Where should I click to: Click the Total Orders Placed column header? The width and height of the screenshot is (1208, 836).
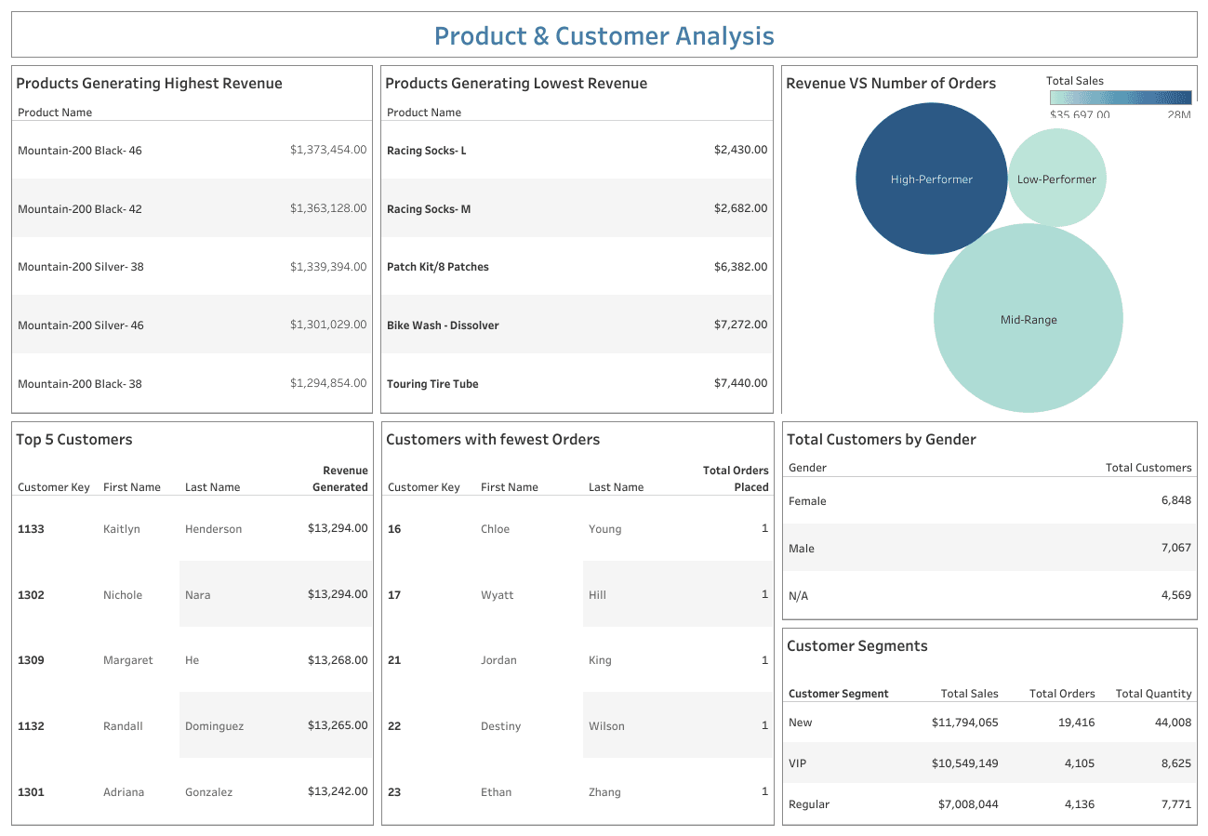pyautogui.click(x=735, y=479)
